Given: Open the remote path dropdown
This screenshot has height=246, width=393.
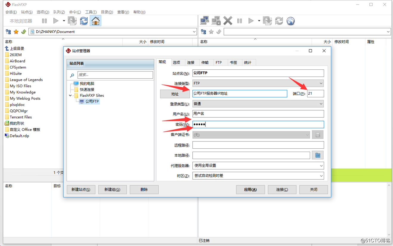Looking at the screenshot, I should coord(388,32).
